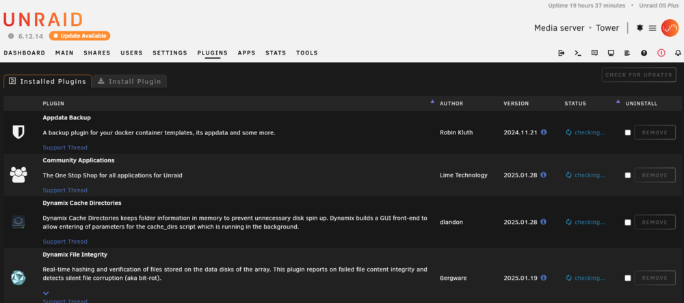Click the Version column header

click(x=516, y=104)
